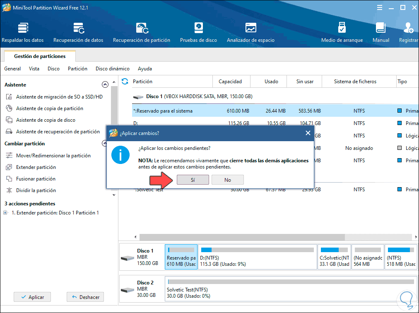This screenshot has width=419, height=313.
Task: Launch Asistente de recuperación de partición
Action: 53,132
